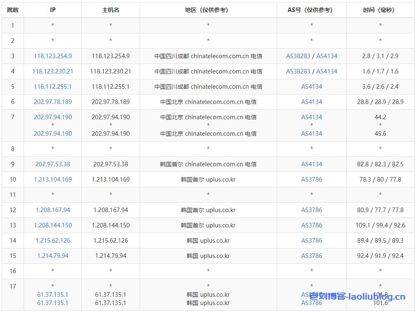
Task: Open AS4134 link in hop 6 row
Action: pos(311,102)
